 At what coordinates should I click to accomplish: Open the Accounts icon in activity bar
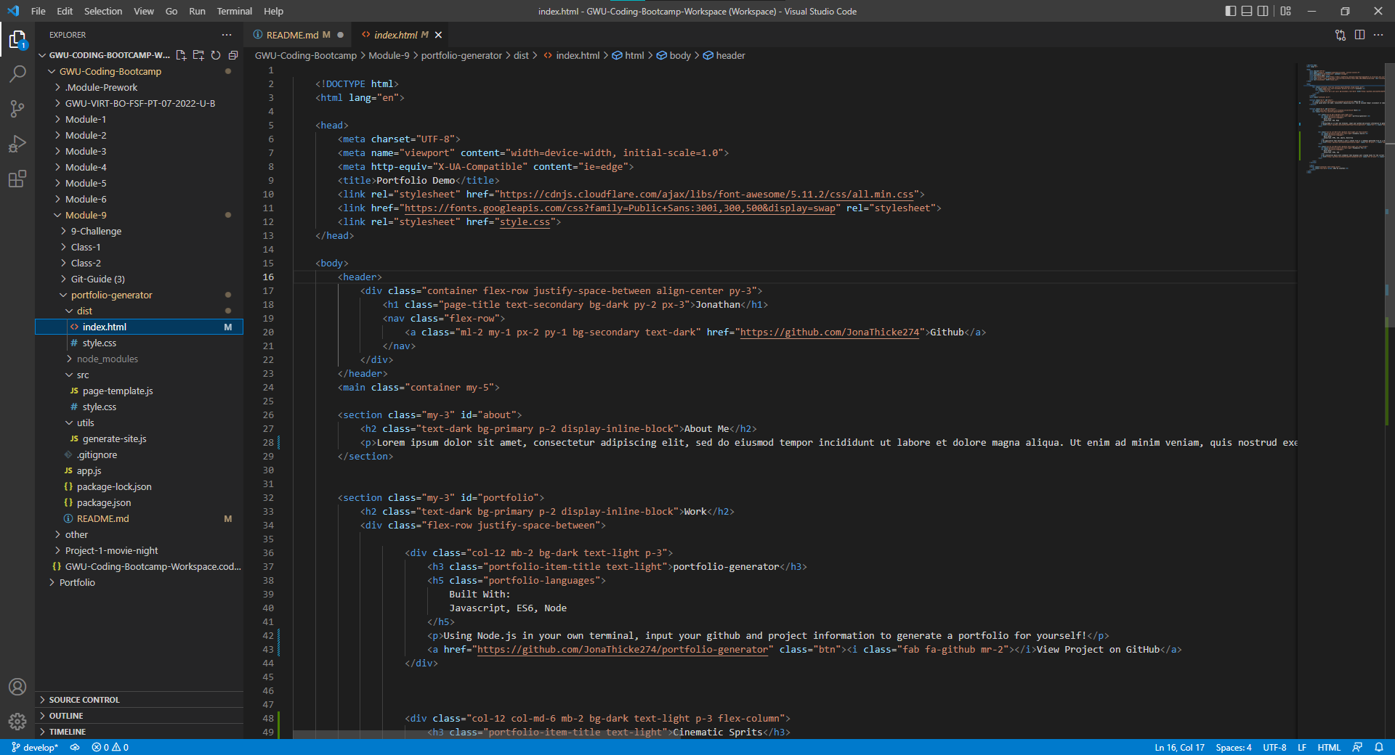(x=17, y=687)
